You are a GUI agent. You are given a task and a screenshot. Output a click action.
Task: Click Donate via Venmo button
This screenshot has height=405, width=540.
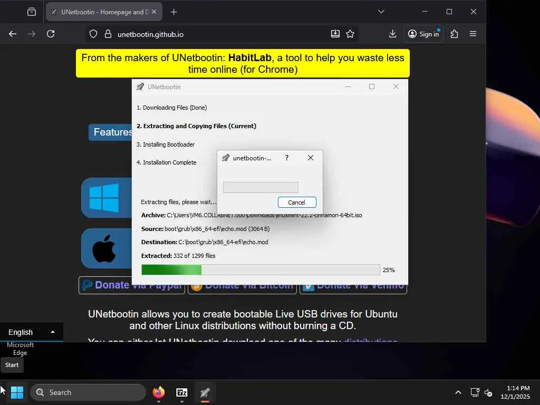(353, 285)
